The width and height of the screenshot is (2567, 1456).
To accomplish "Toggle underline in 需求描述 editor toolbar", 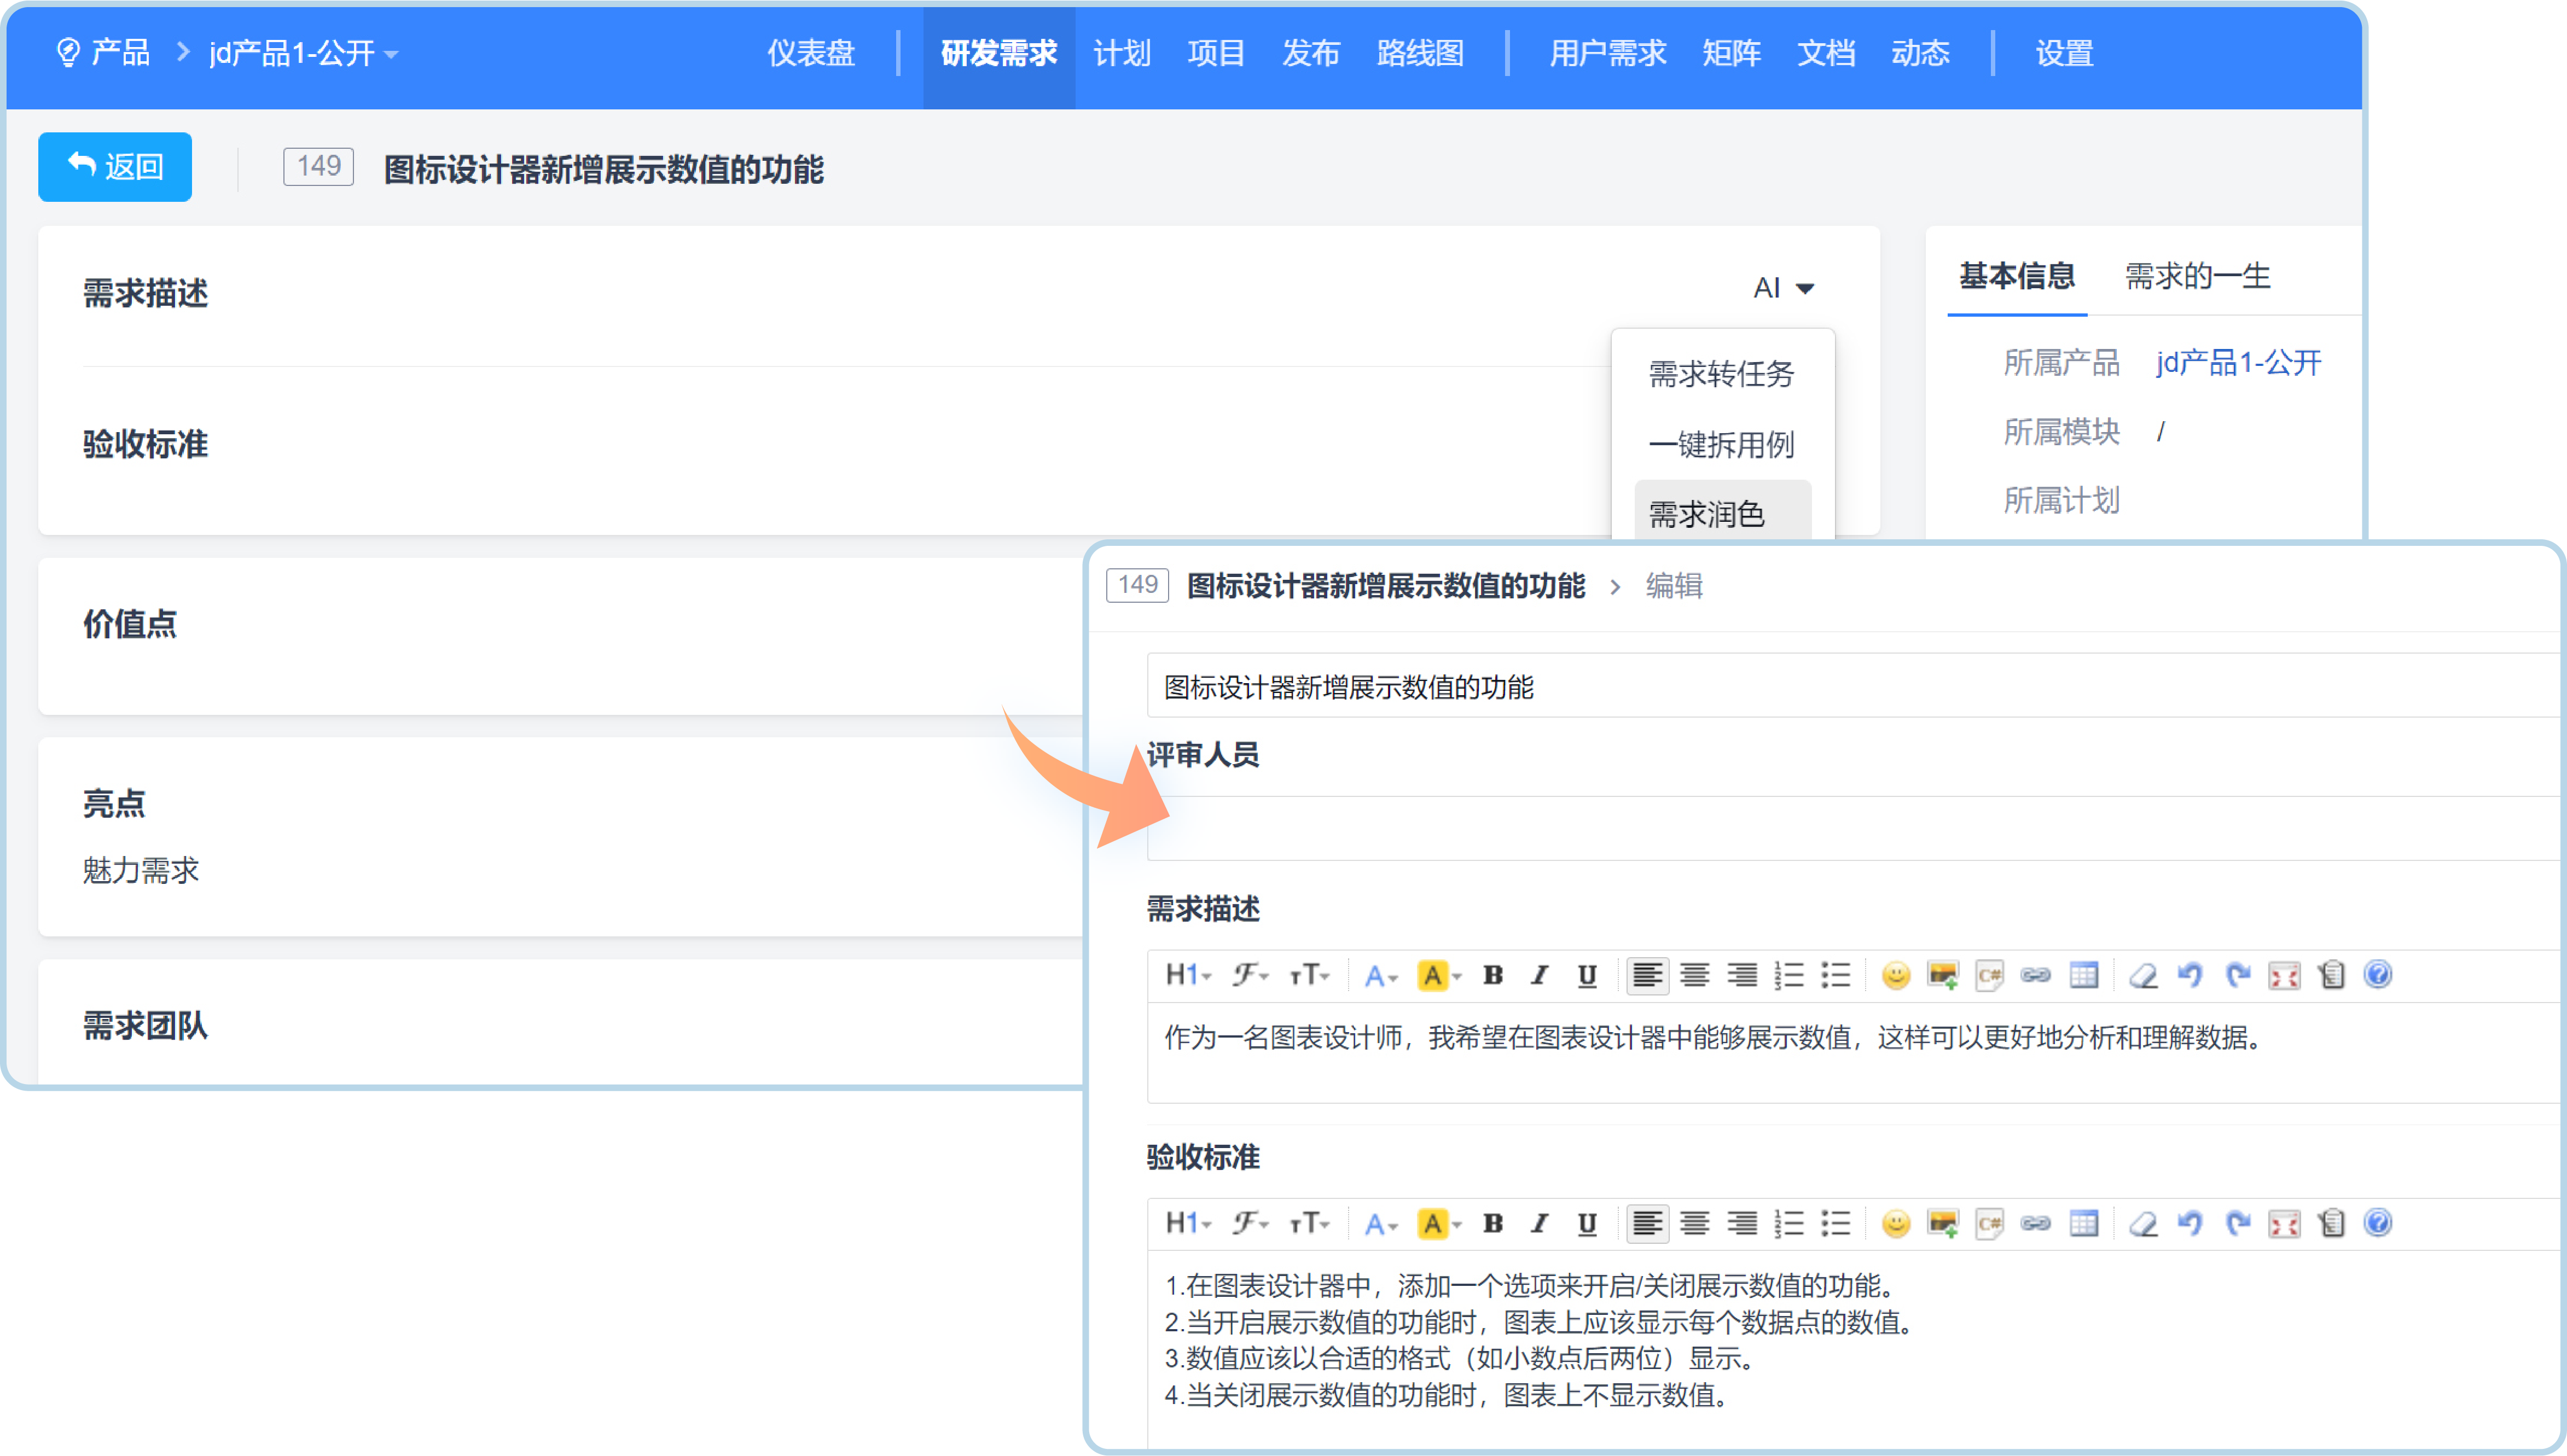I will pos(1587,975).
